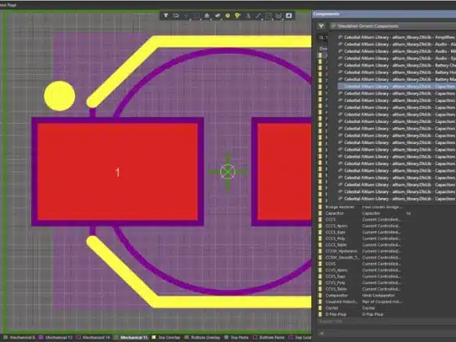
Task: Select the Battery Holders library entry
Action: (397, 72)
